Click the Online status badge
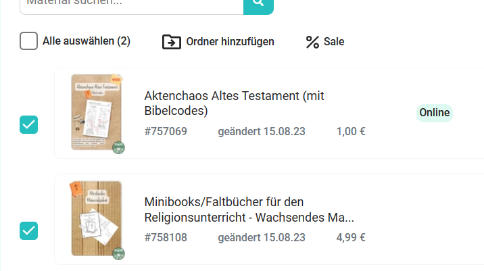The image size is (484, 271). coord(434,113)
